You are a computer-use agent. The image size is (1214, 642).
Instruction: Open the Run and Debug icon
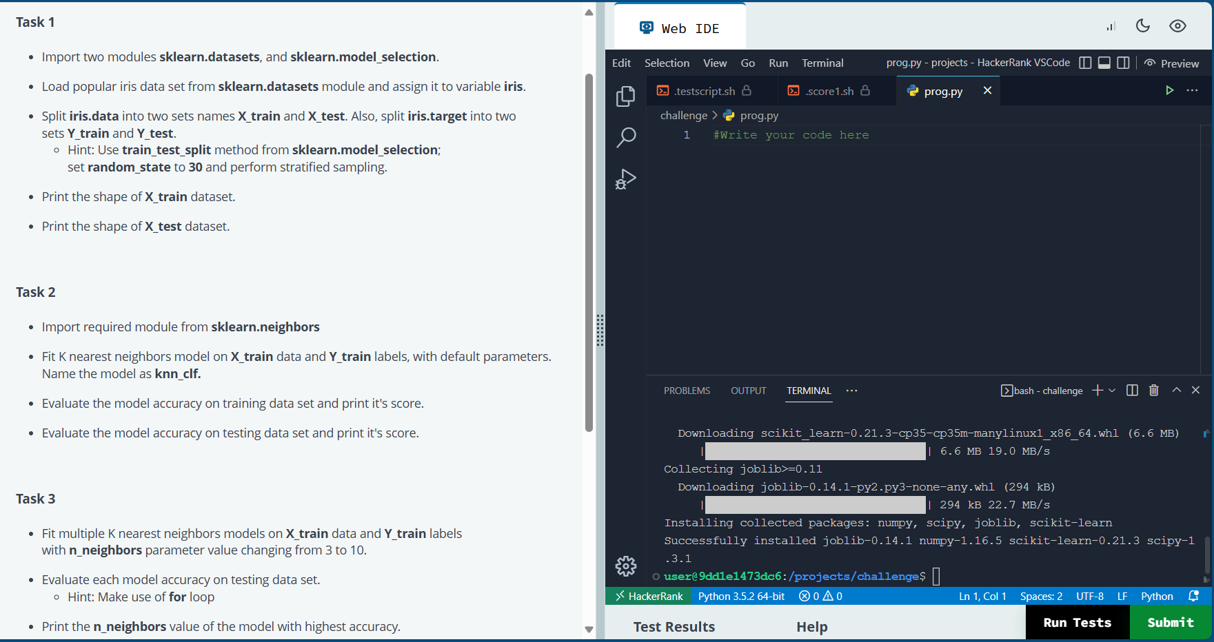(x=625, y=179)
